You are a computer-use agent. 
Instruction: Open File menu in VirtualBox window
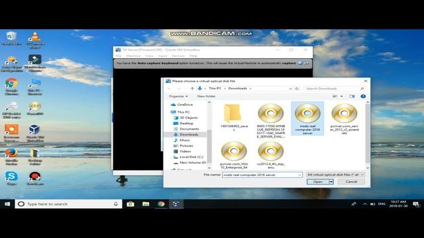pyautogui.click(x=119, y=56)
